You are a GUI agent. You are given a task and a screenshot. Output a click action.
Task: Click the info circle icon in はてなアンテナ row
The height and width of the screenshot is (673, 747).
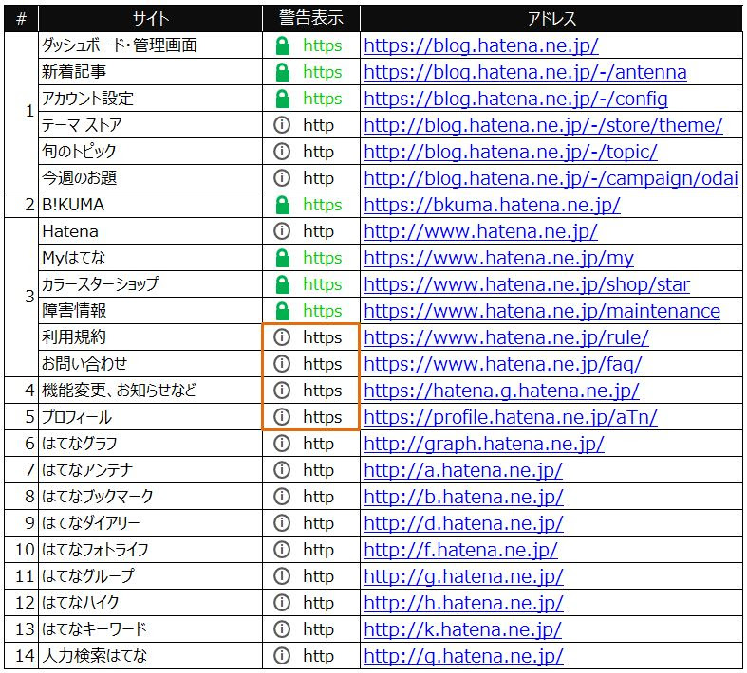[x=282, y=470]
